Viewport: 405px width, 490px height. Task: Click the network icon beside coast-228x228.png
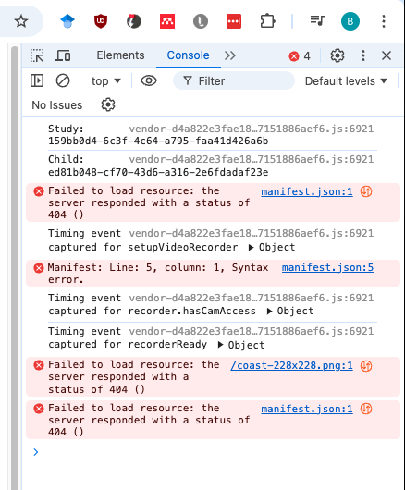tap(366, 365)
